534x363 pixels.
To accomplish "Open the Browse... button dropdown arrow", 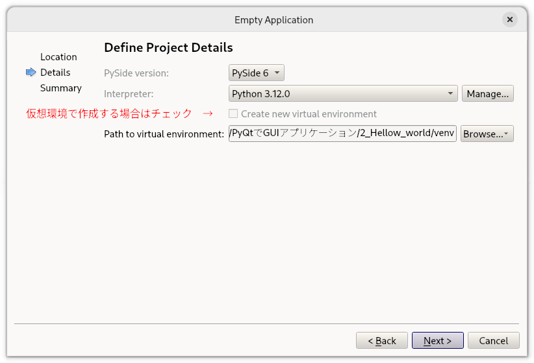I will click(506, 134).
